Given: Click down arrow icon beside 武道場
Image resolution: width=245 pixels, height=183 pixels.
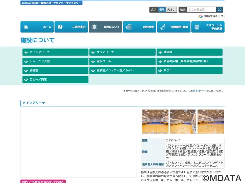Looking at the screenshot, I should tap(160, 52).
